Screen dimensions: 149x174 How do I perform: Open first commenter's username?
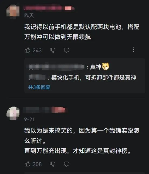(49, 8)
